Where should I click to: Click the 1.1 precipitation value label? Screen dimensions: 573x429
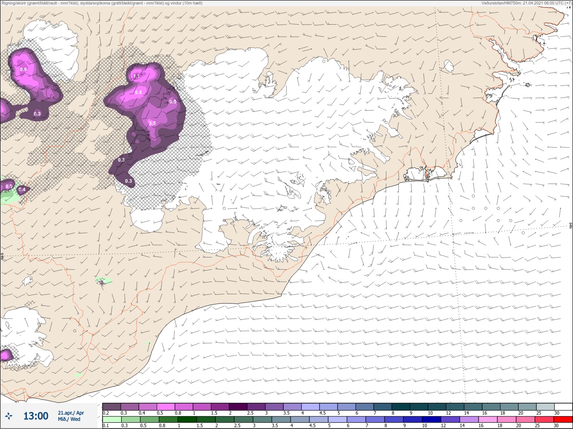[137, 77]
